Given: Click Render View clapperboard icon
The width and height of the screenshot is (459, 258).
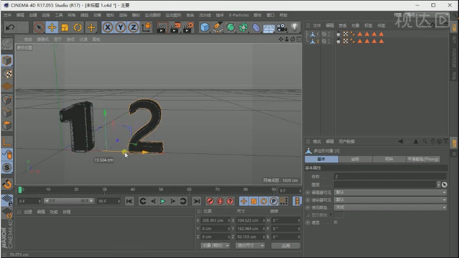Looking at the screenshot, I should tap(161, 27).
